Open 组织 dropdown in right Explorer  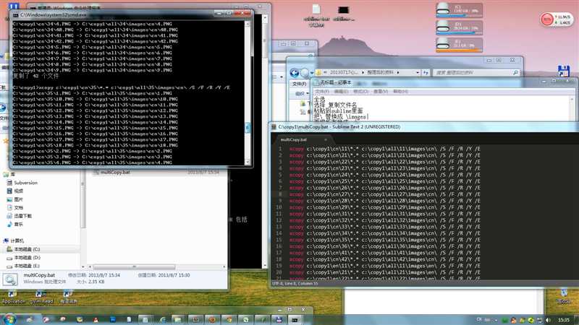(302, 94)
